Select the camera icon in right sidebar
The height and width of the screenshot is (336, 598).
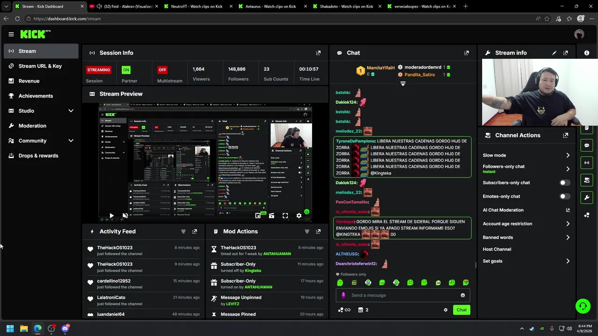click(x=587, y=180)
